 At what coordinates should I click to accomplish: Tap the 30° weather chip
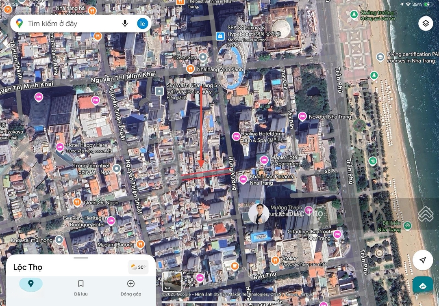[x=138, y=267]
